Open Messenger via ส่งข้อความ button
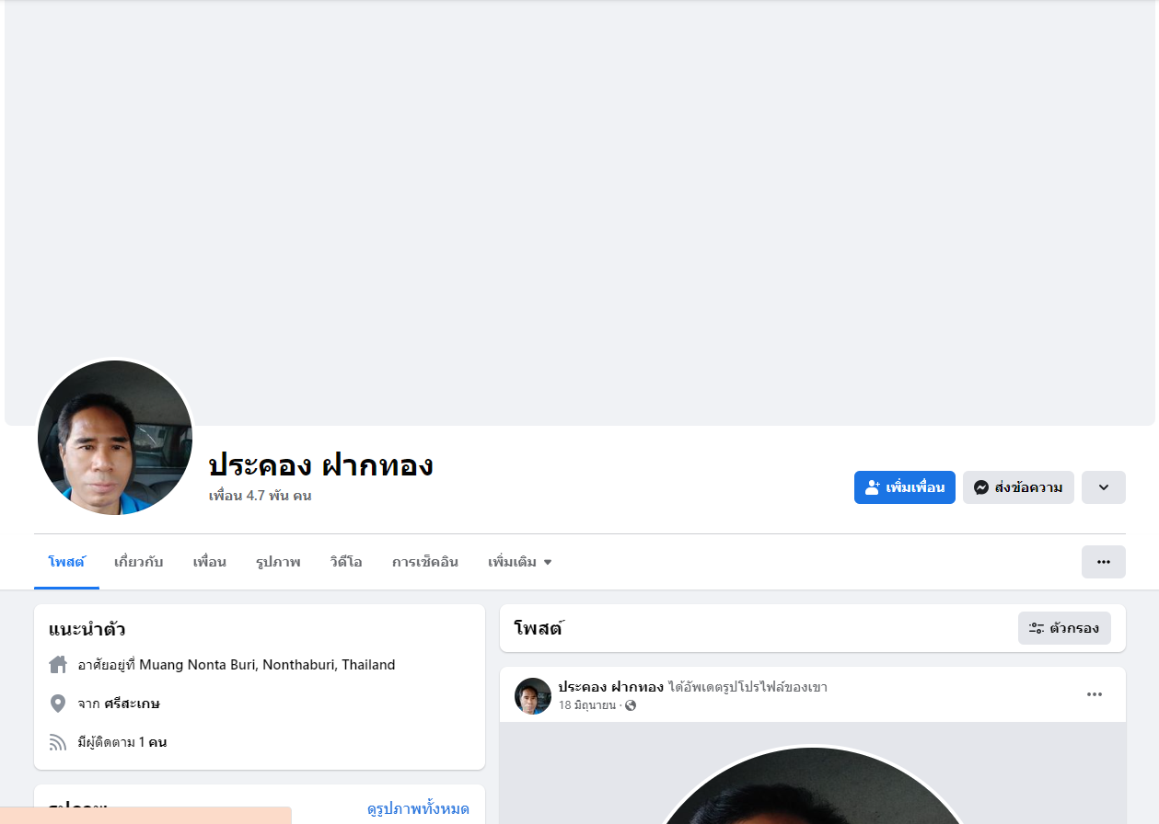The image size is (1159, 824). click(1018, 487)
